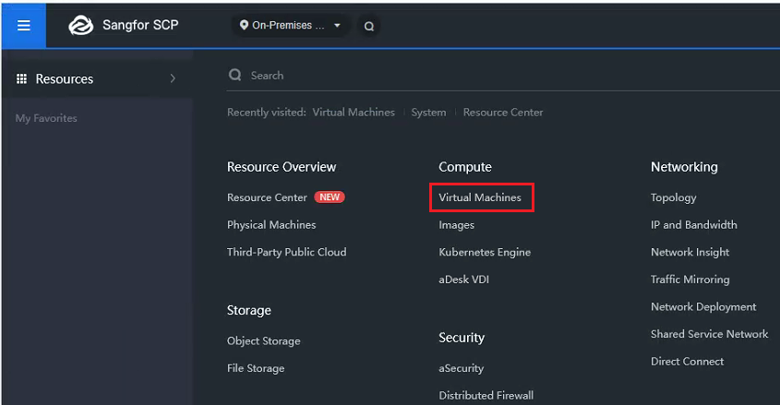Open Network Deployment

[x=703, y=307]
